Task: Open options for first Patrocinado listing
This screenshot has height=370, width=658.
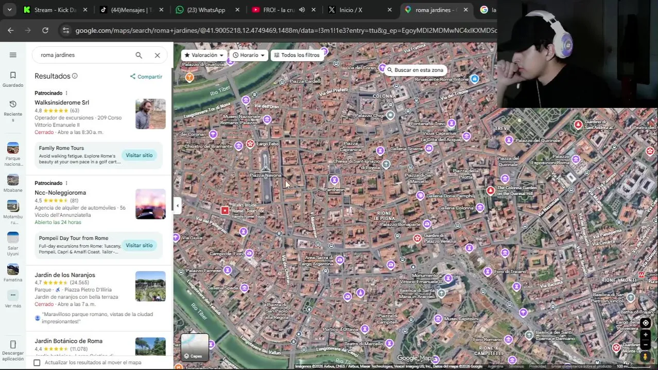Action: pyautogui.click(x=66, y=93)
